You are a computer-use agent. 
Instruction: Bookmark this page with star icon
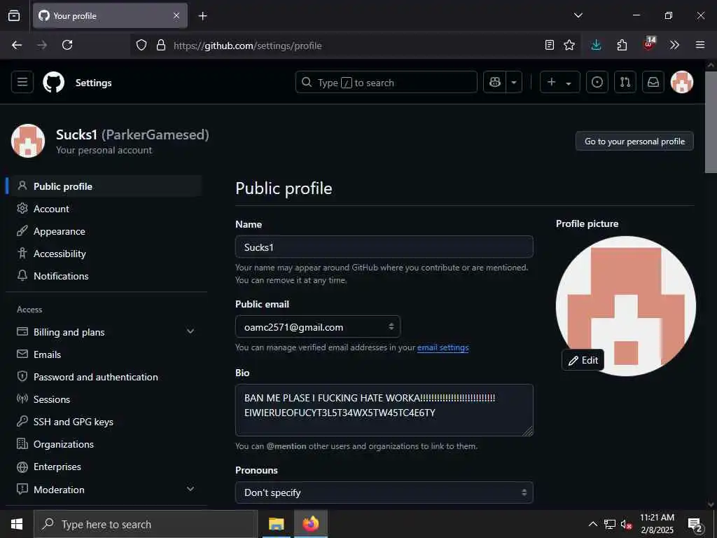(x=569, y=45)
